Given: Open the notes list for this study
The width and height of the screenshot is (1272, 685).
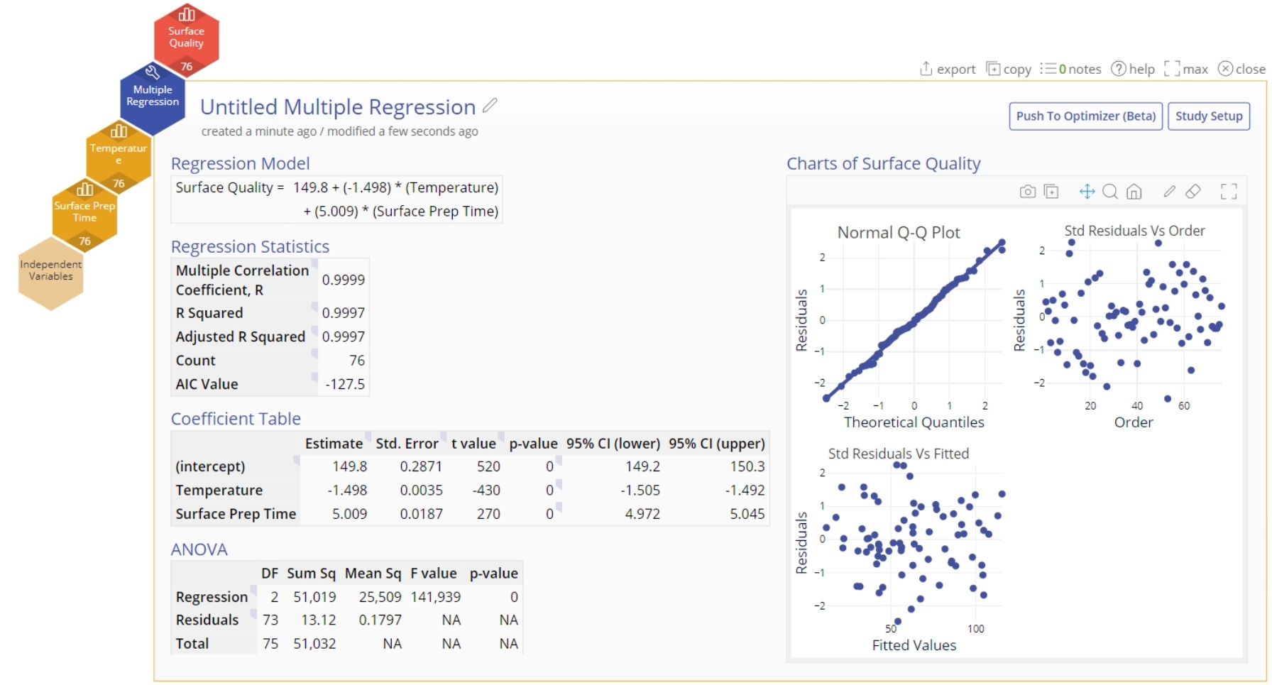Looking at the screenshot, I should click(x=1070, y=69).
